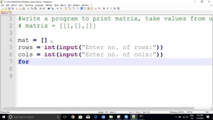Click 'mat = []' on line 4
Image resolution: width=213 pixels, height=120 pixels.
pyautogui.click(x=33, y=40)
